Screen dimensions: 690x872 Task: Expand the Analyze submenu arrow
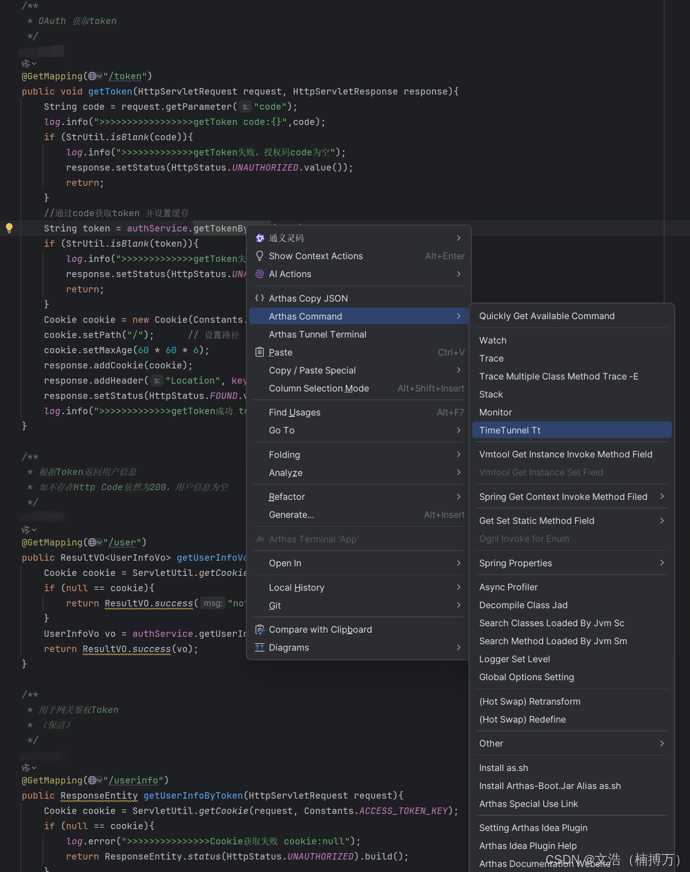tap(458, 473)
